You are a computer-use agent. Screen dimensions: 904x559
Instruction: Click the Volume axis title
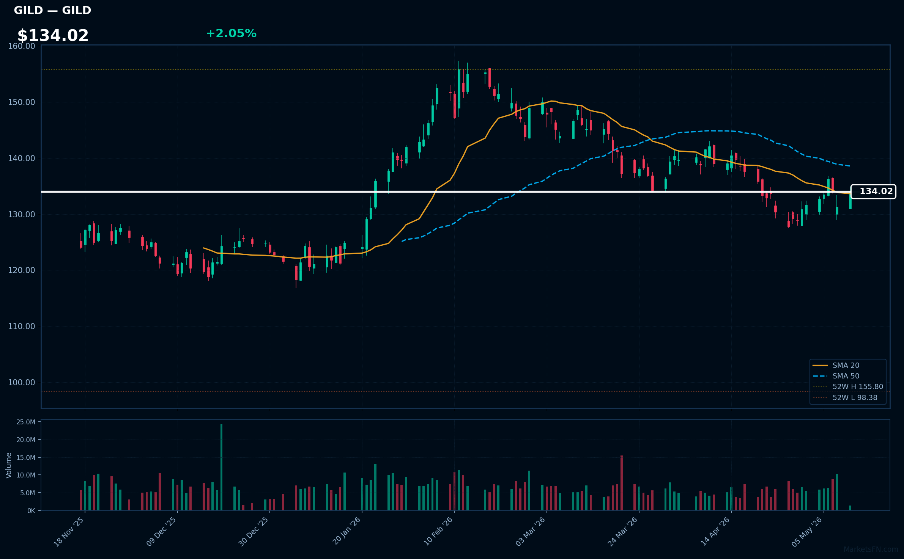click(x=9, y=465)
